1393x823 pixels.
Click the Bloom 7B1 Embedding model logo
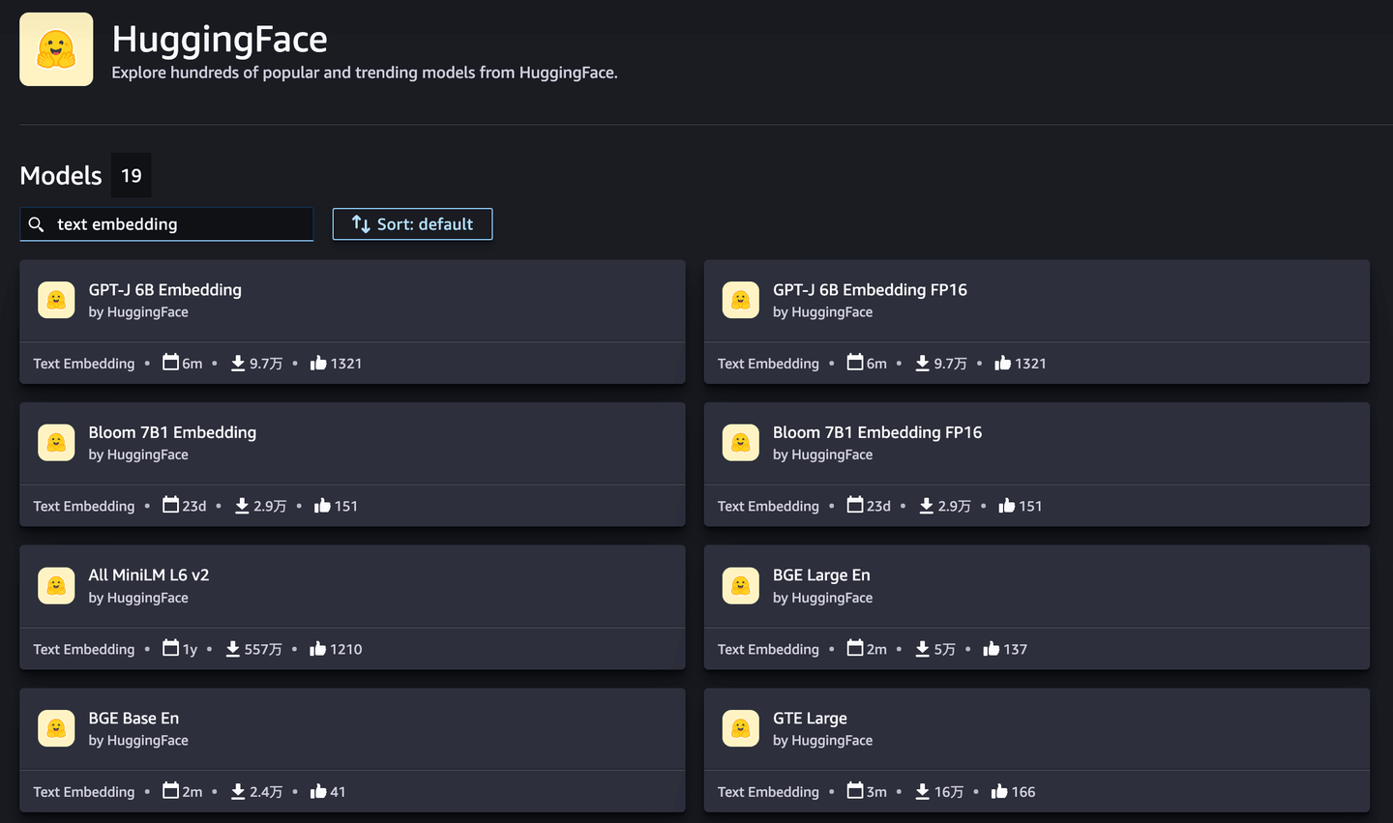click(x=56, y=443)
